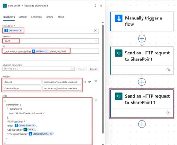Edit the Content-Type header value field
The width and height of the screenshot is (177, 145).
62,88
